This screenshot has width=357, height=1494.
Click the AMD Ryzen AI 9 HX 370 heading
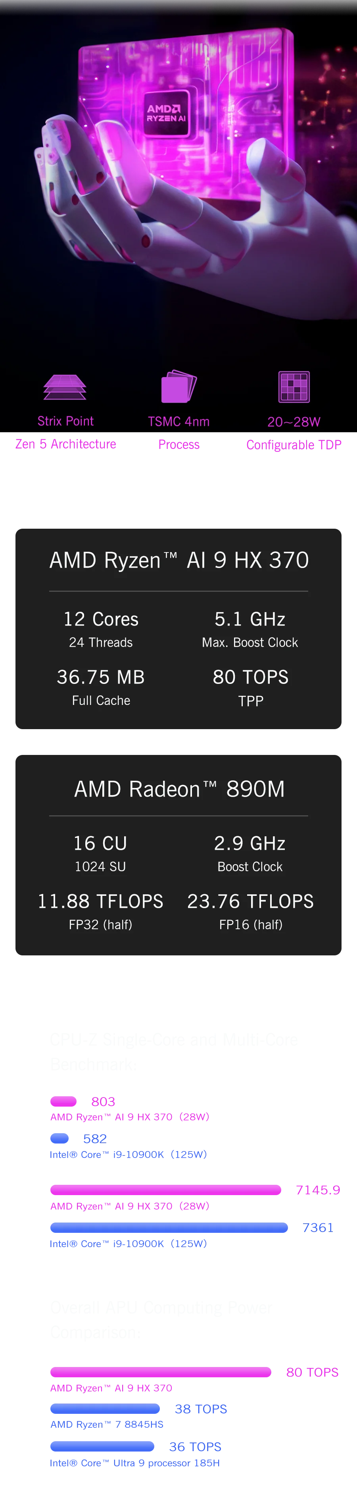coord(178,560)
